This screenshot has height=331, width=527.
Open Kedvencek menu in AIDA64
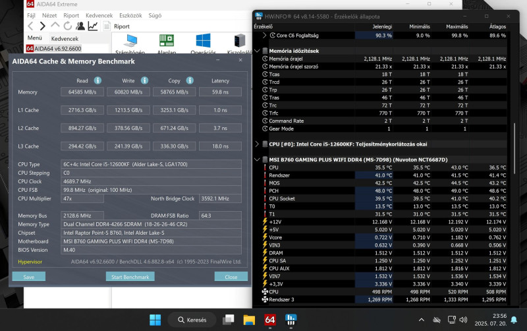point(99,15)
